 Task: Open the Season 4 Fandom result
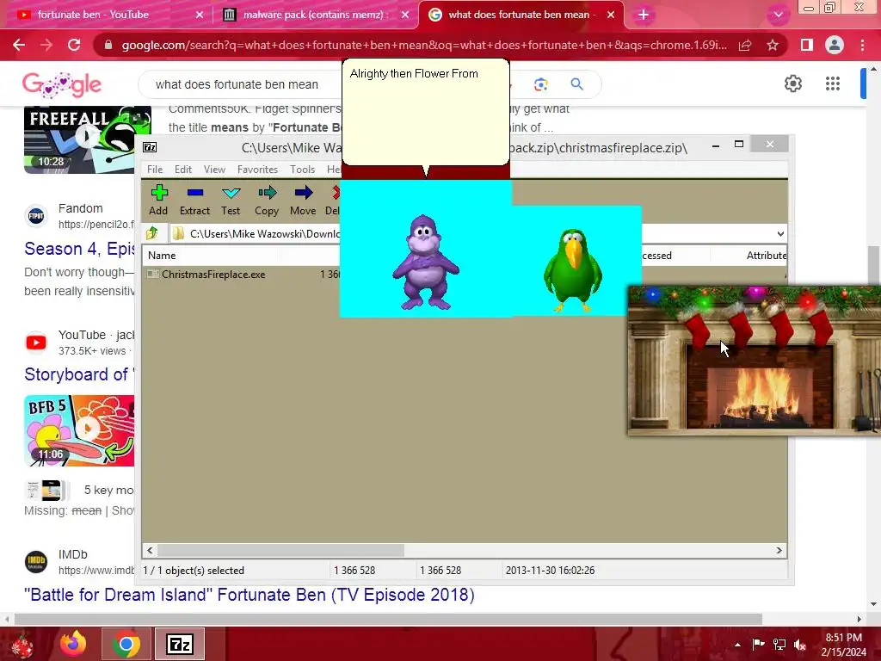coord(79,249)
